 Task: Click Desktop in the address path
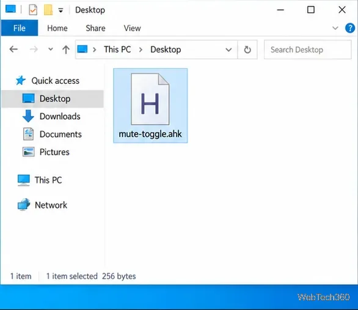[166, 50]
